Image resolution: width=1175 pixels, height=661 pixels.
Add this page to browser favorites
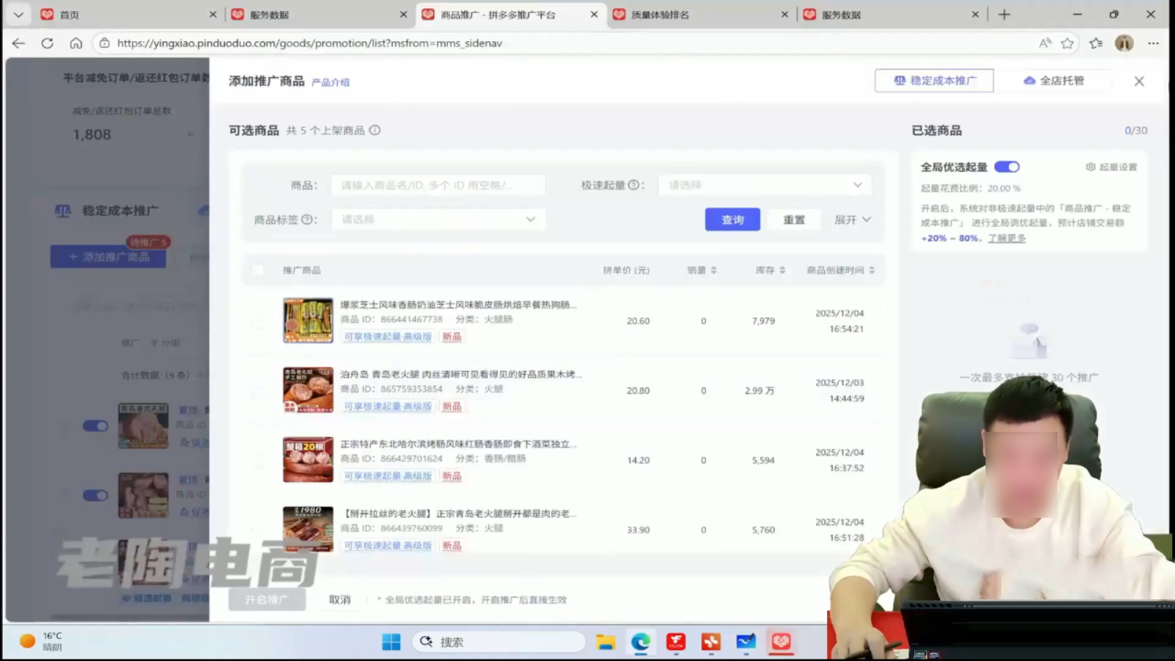point(1067,43)
